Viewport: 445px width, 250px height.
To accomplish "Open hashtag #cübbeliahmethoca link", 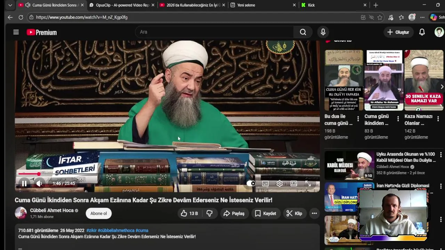I will pyautogui.click(x=116, y=231).
